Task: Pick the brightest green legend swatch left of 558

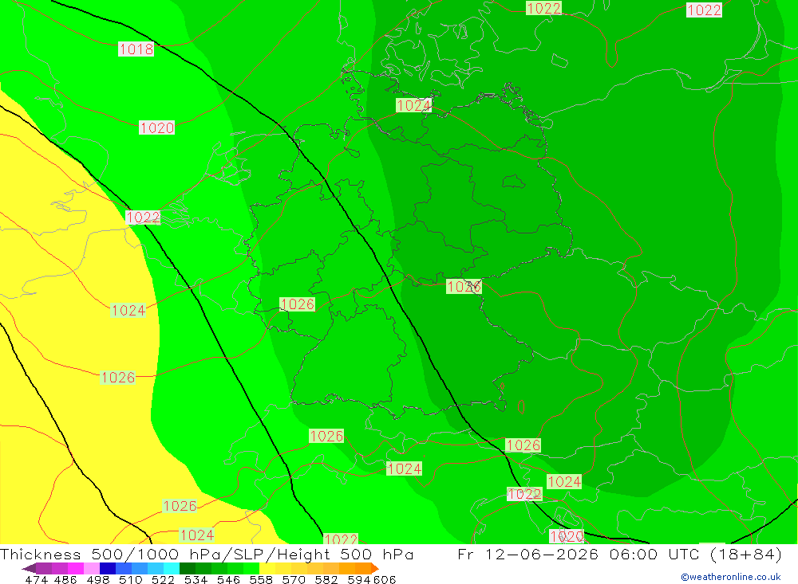Action: click(251, 568)
